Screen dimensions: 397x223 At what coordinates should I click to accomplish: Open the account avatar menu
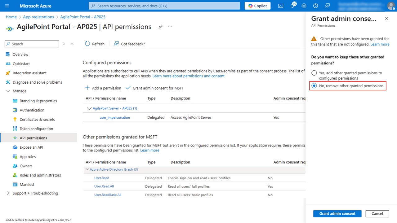[391, 6]
